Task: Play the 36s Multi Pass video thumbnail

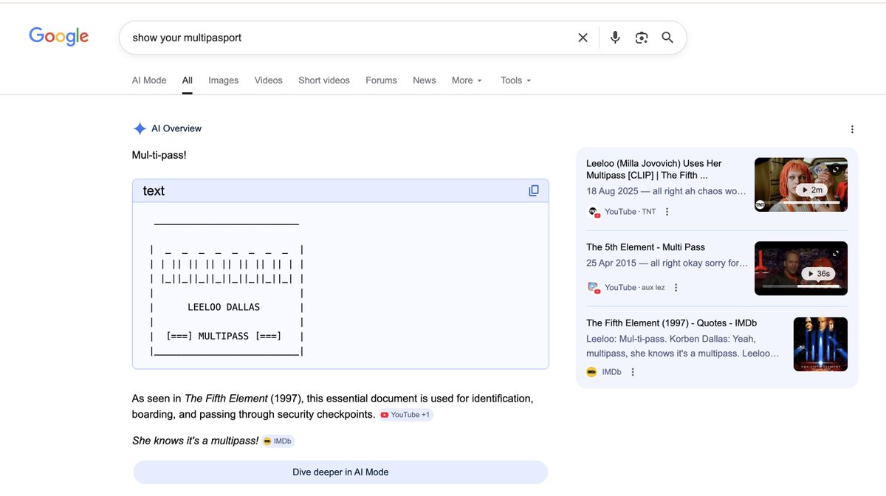Action: pyautogui.click(x=801, y=268)
